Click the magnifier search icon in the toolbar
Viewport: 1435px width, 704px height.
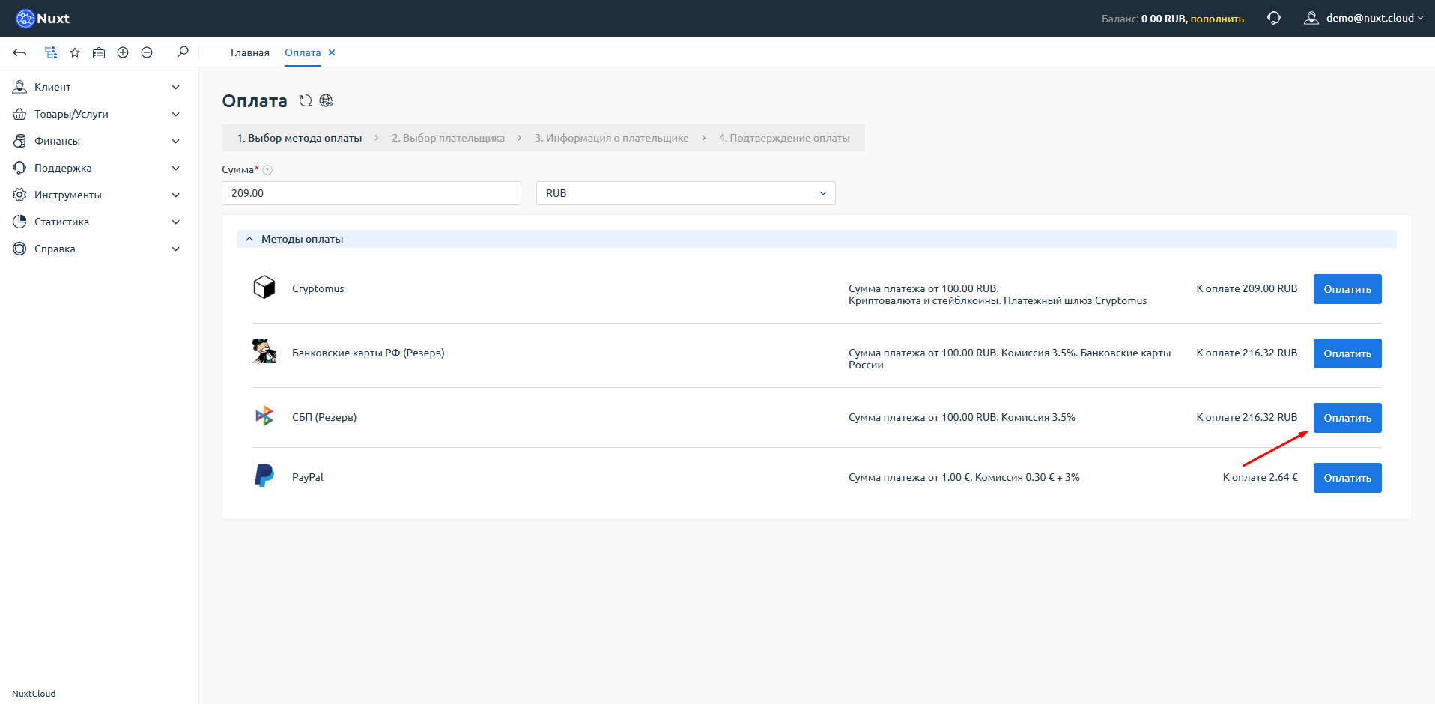pyautogui.click(x=183, y=52)
